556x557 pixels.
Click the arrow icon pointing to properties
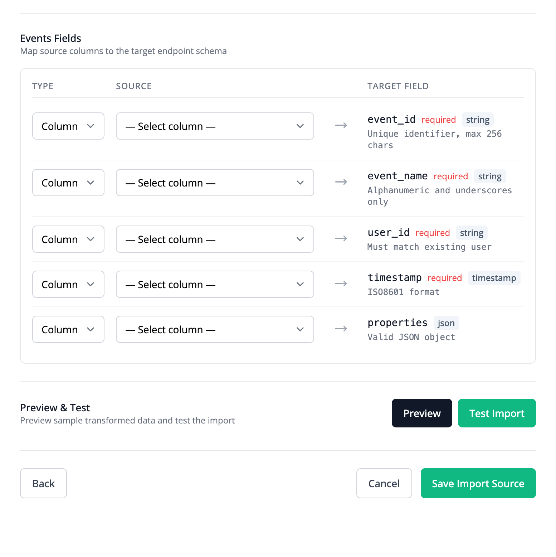tap(341, 329)
